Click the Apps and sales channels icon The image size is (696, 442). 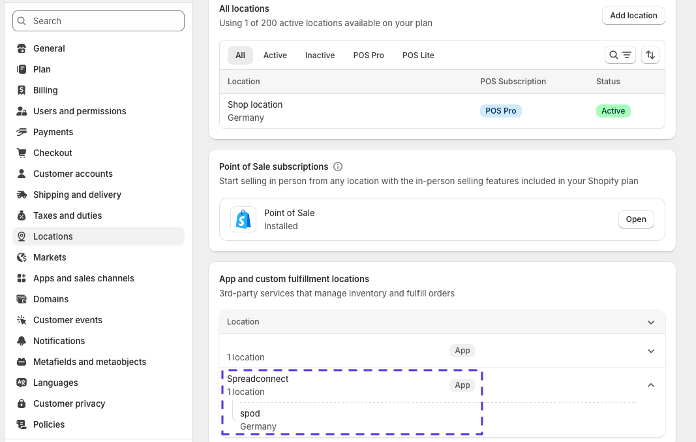point(22,278)
